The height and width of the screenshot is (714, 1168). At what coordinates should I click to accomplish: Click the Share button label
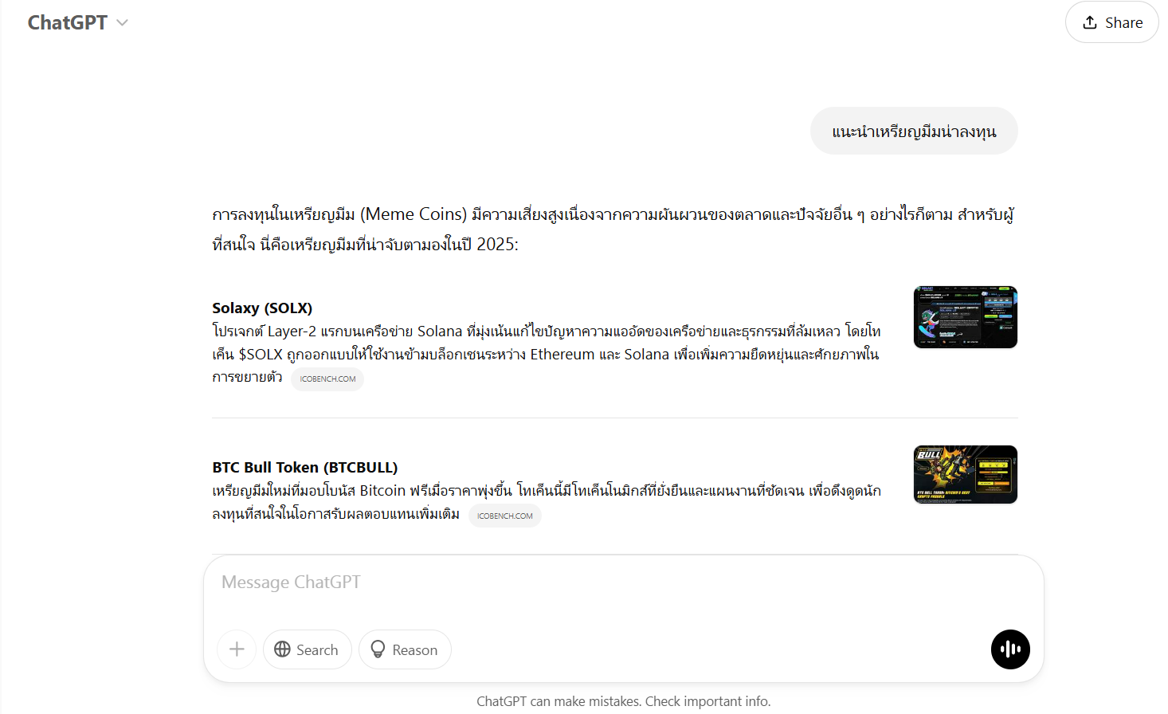1123,22
